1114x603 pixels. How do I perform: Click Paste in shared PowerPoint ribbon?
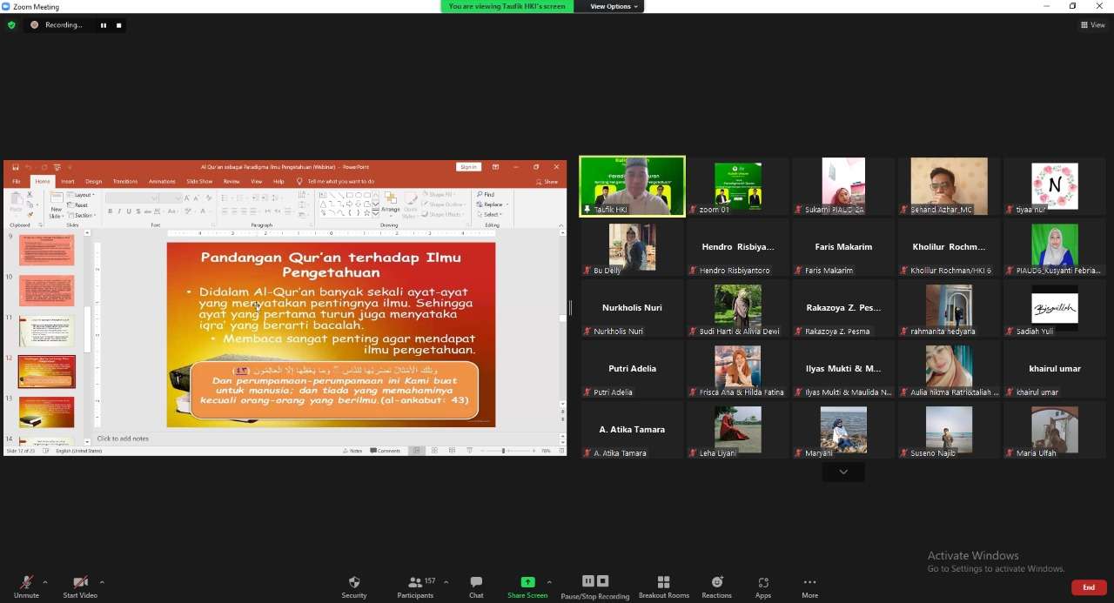click(x=16, y=204)
